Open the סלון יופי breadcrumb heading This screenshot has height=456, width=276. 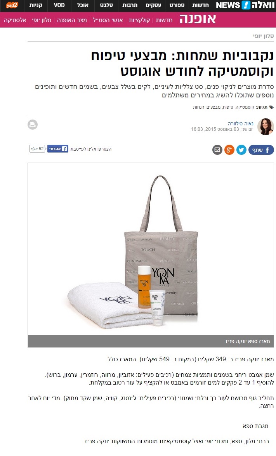pyautogui.click(x=263, y=36)
